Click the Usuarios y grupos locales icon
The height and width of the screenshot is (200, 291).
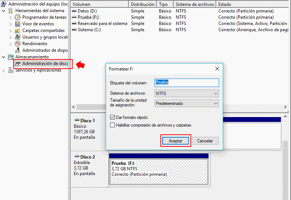(x=18, y=37)
